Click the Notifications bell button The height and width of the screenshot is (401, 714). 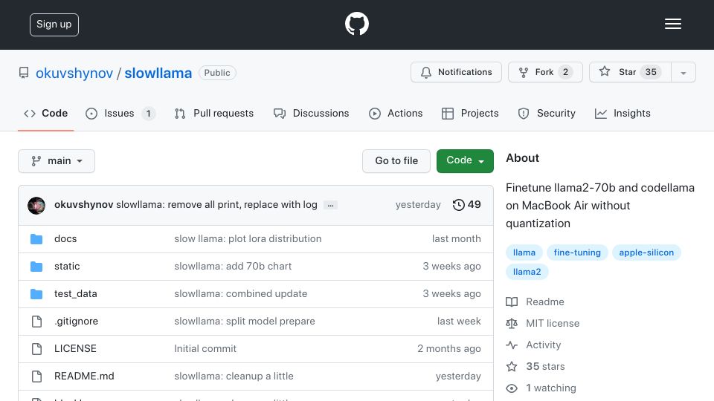click(456, 72)
